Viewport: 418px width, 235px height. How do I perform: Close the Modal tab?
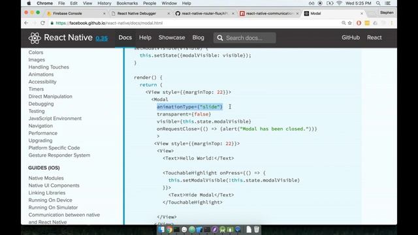(361, 13)
